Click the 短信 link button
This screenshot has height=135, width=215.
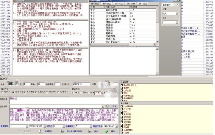114,106
